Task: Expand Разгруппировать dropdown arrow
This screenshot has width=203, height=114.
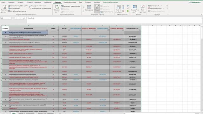Action: [163, 9]
